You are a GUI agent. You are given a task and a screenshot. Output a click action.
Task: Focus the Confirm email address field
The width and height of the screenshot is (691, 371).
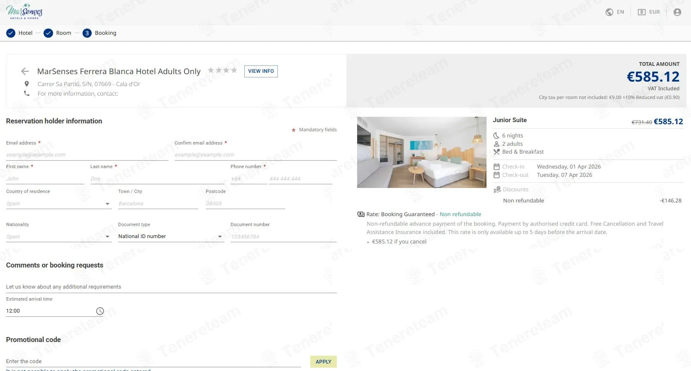255,155
